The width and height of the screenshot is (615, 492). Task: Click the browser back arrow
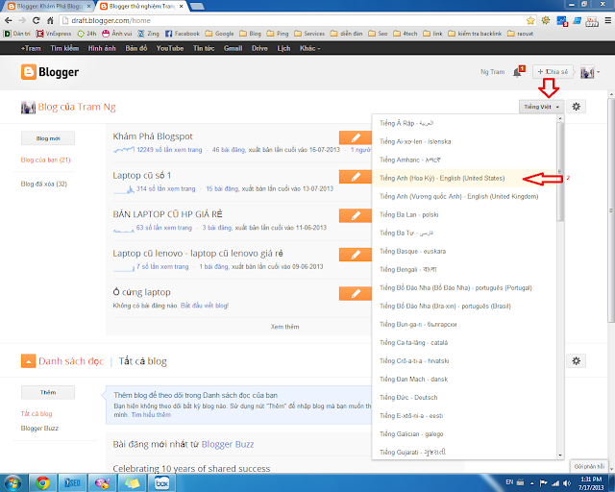pyautogui.click(x=9, y=20)
